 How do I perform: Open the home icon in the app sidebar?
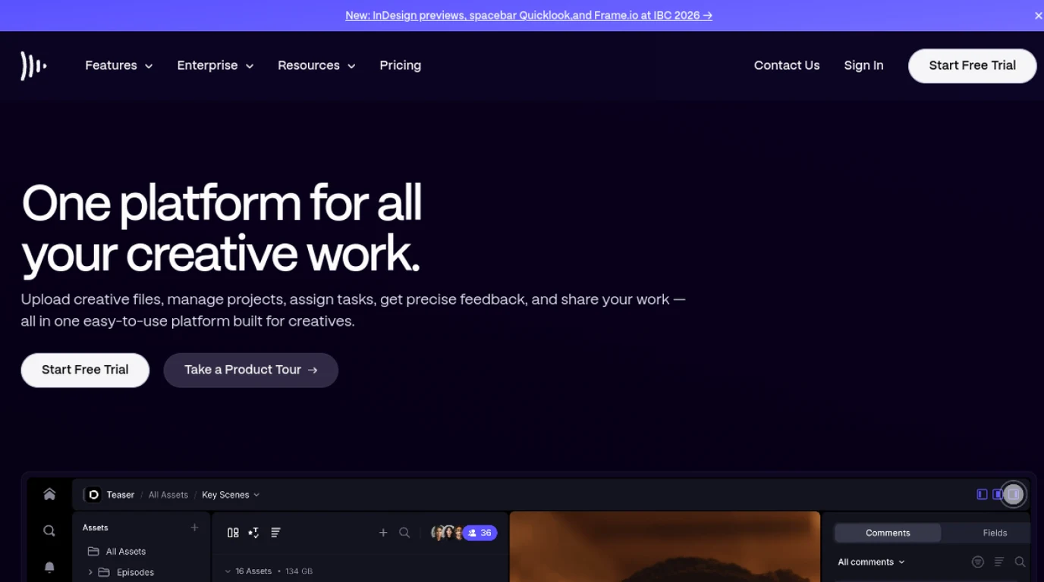tap(49, 494)
